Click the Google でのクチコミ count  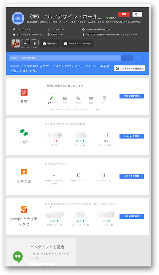coord(79,175)
